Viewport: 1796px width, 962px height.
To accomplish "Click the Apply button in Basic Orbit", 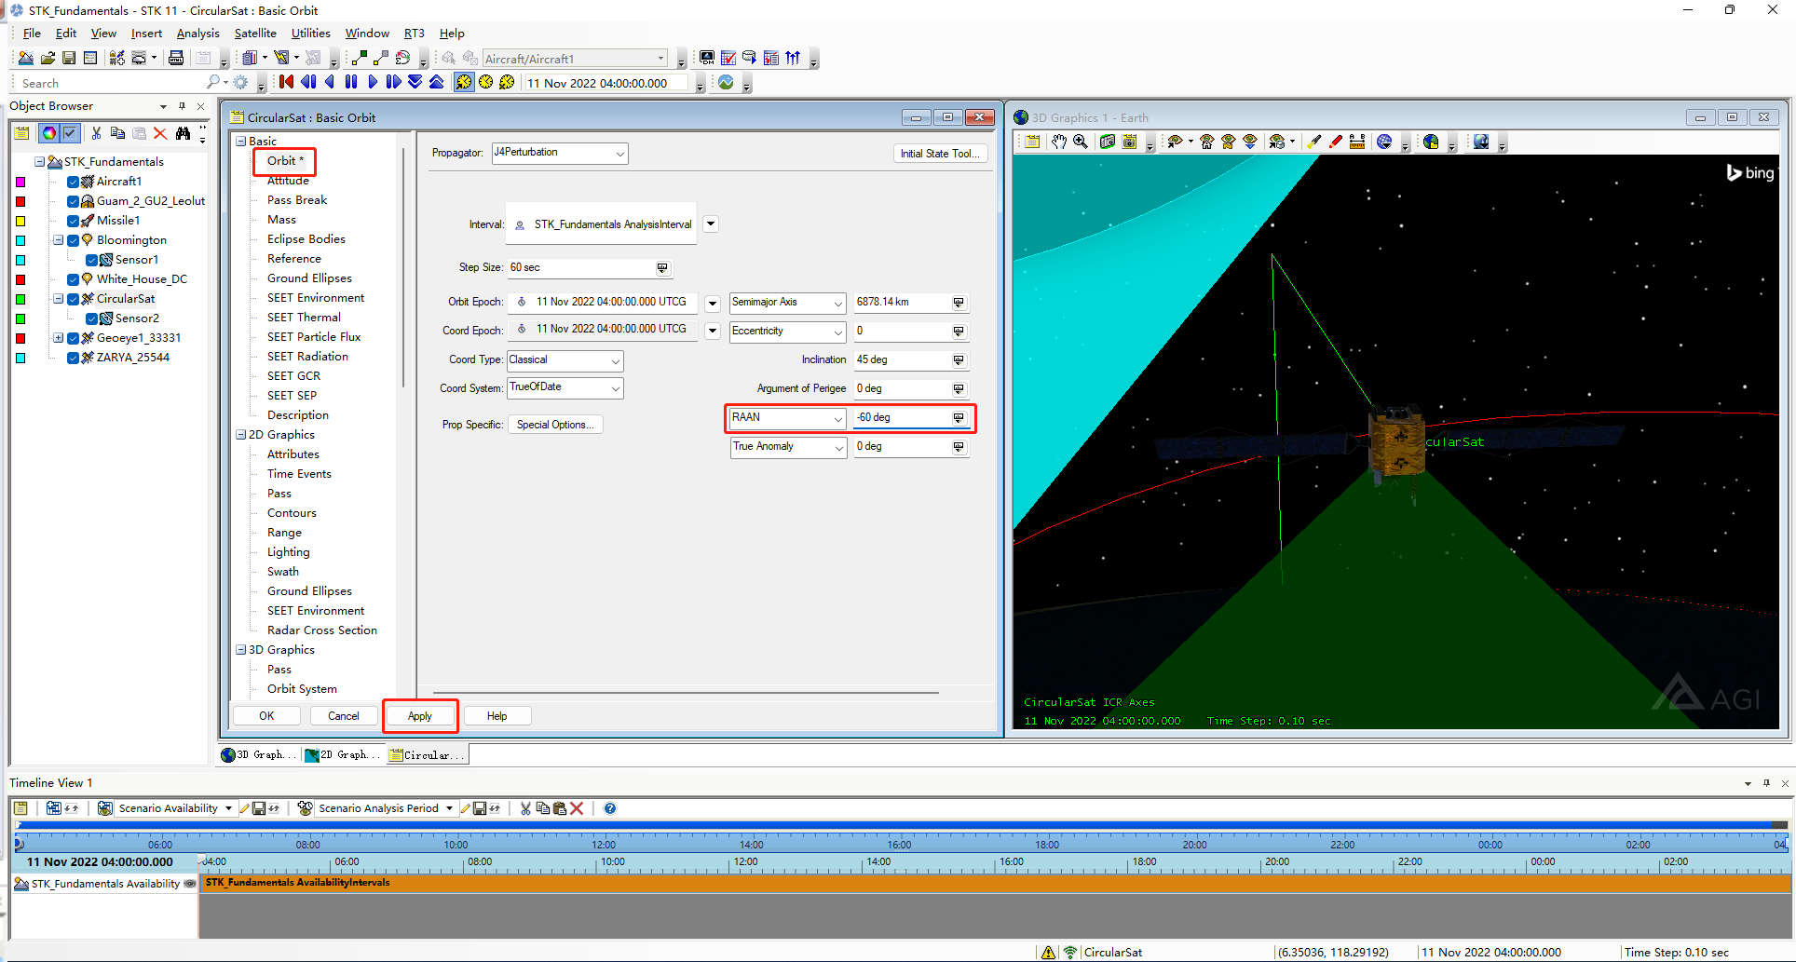I will pos(419,716).
